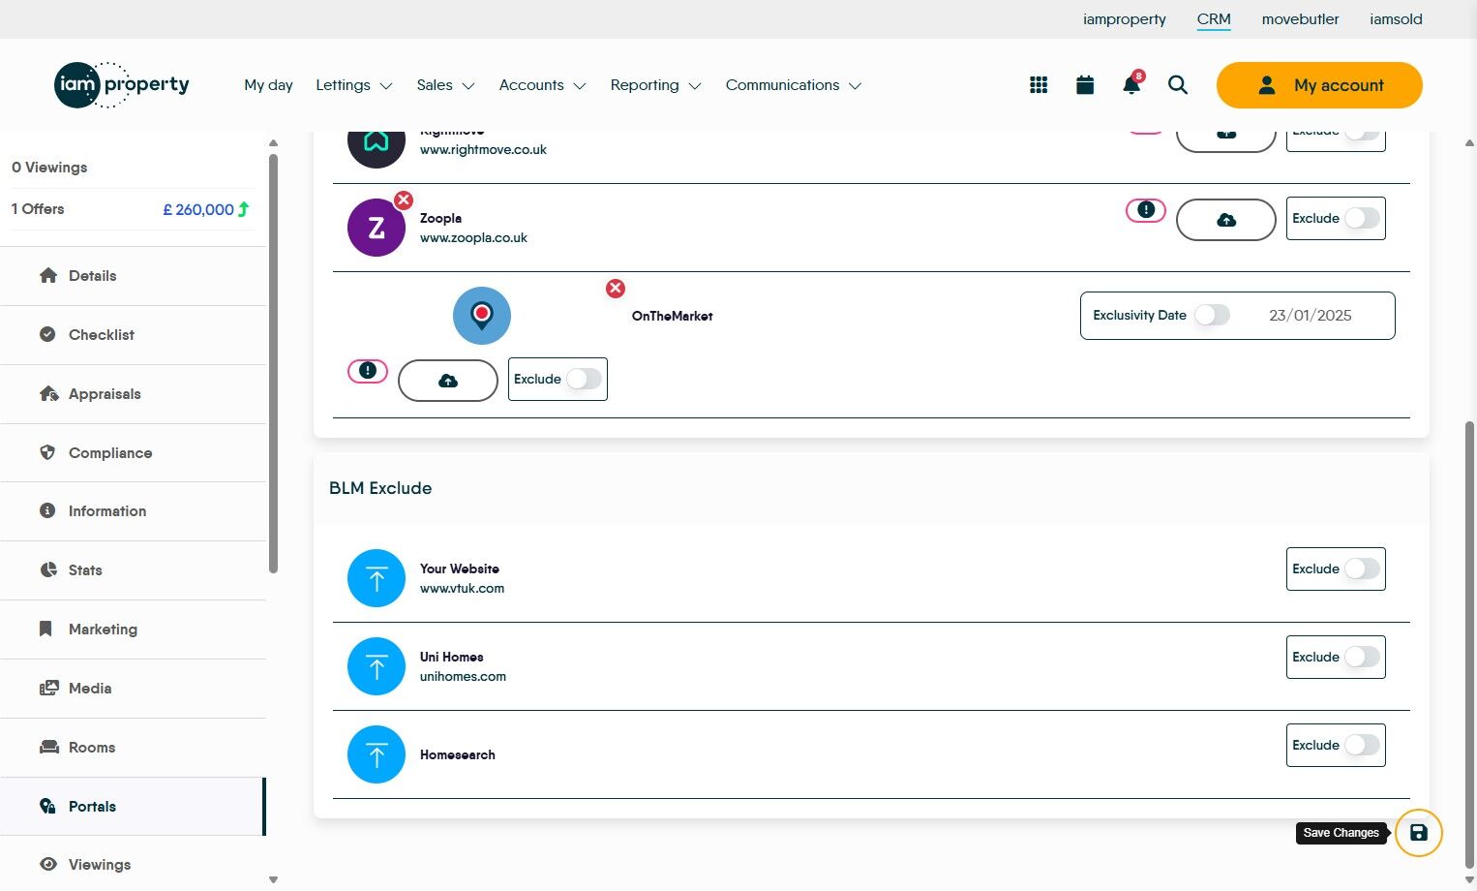This screenshot has height=891, width=1477.
Task: Click the red error badge on Zoopla
Action: 404,200
